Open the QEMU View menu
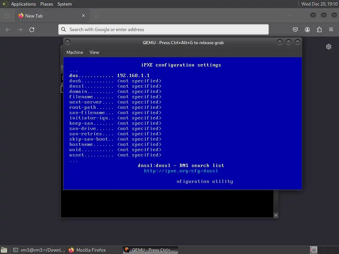The width and height of the screenshot is (339, 254). 94,52
